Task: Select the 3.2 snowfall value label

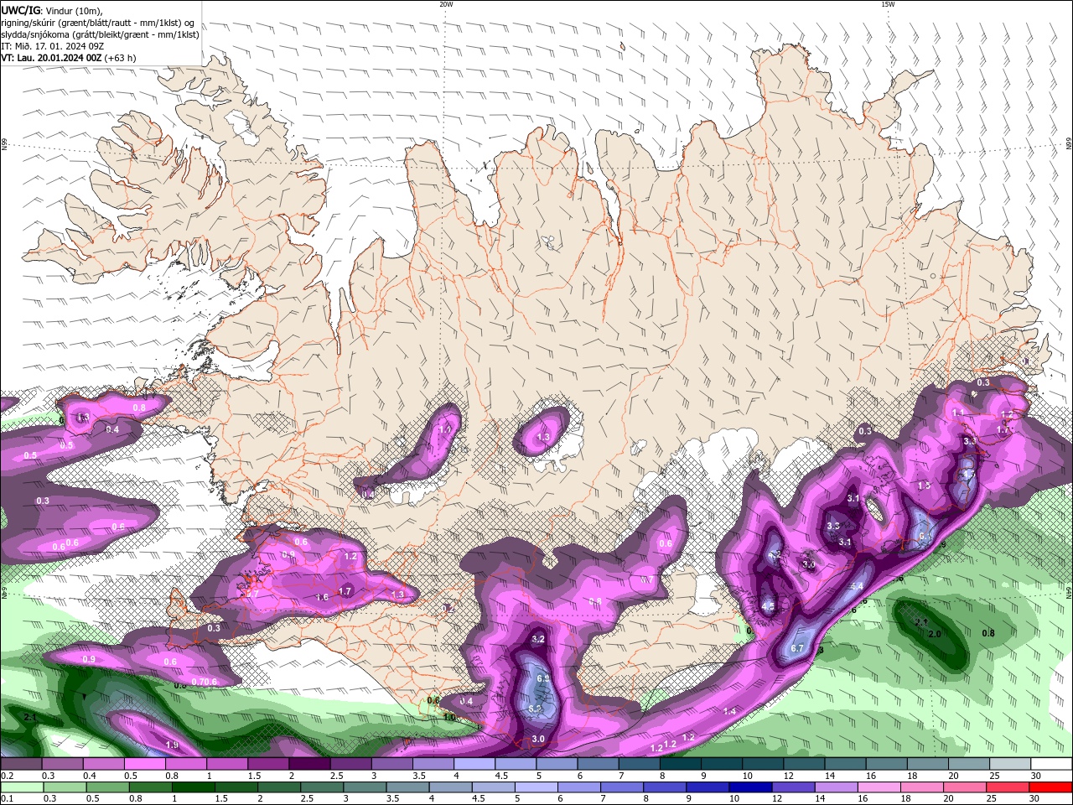Action: (538, 639)
